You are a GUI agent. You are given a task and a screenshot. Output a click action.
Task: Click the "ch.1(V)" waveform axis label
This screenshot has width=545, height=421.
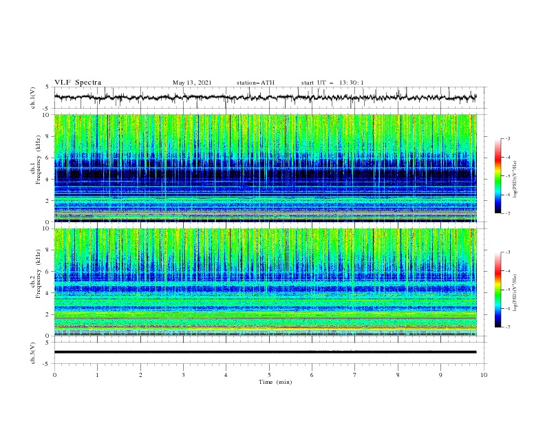pos(33,98)
